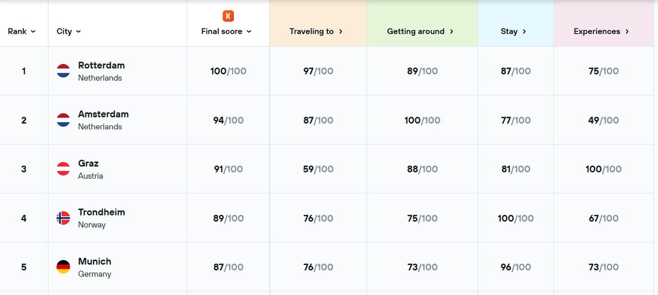Click the Austria flag next to Graz
658x295 pixels.
click(63, 169)
